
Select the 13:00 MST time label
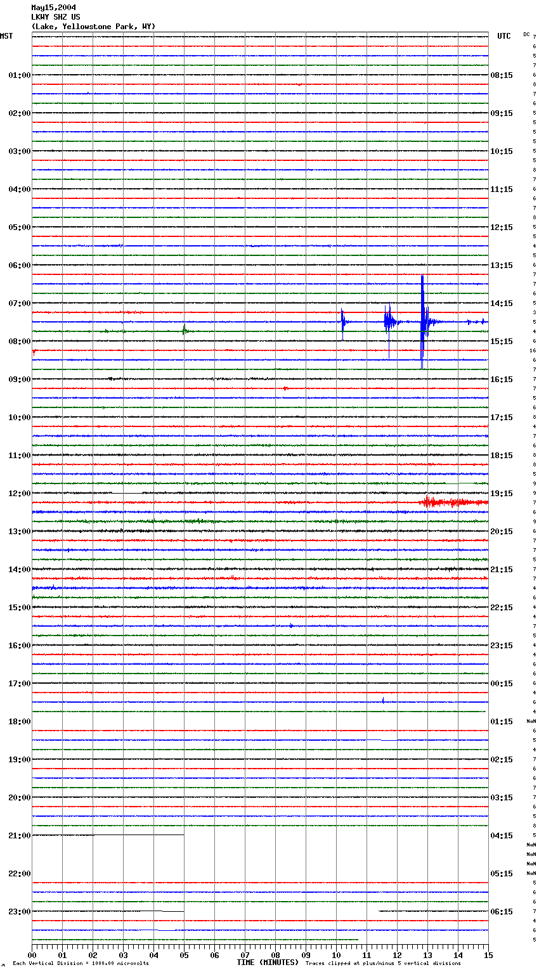click(20, 532)
